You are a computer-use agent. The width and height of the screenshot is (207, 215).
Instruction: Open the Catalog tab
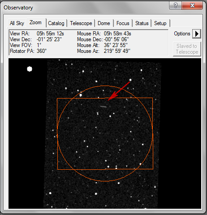(x=56, y=23)
